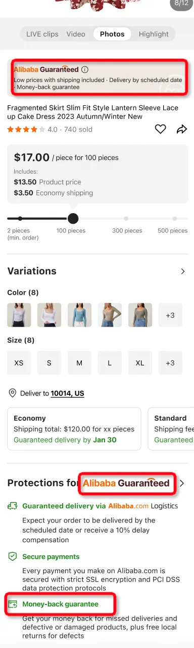Set quantity slider to 300 pieces
Image resolution: width=194 pixels, height=648 pixels.
coord(126,219)
